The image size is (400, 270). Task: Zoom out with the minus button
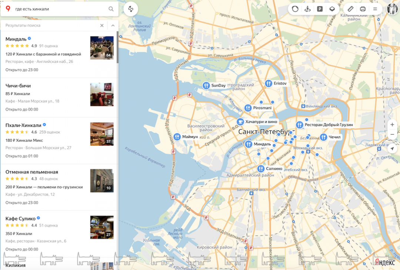coord(392,134)
